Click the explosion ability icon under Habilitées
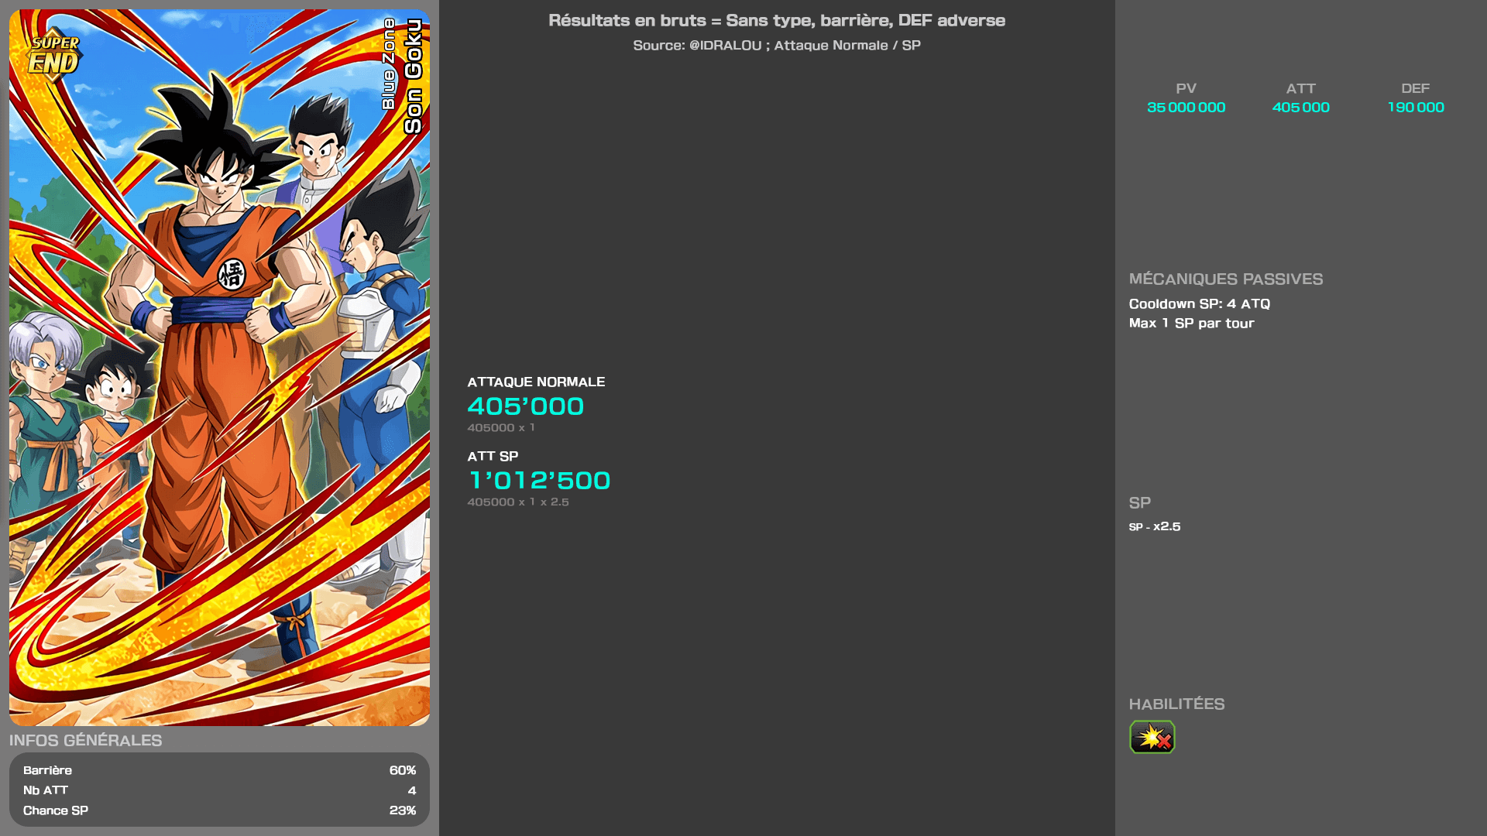The height and width of the screenshot is (836, 1487). tap(1152, 737)
